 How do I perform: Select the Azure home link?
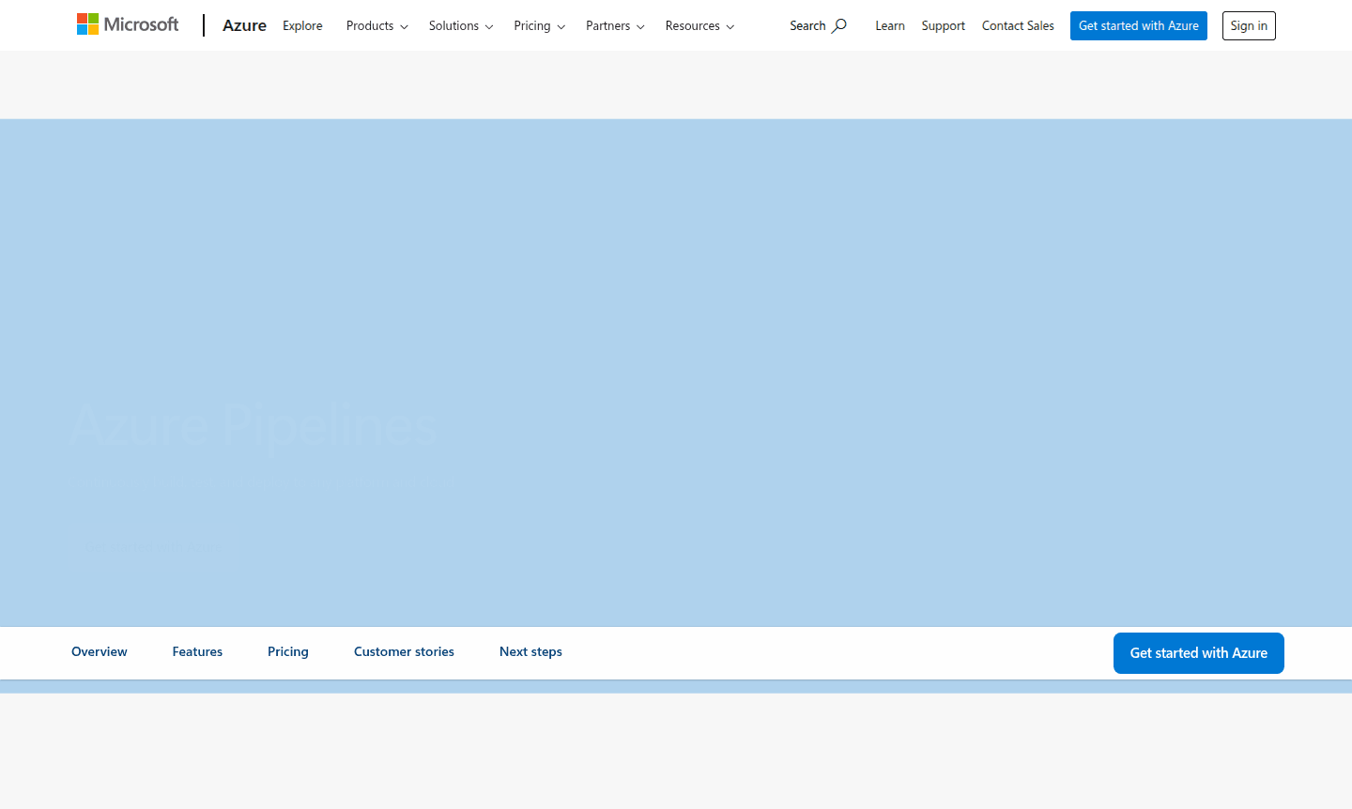pos(244,25)
